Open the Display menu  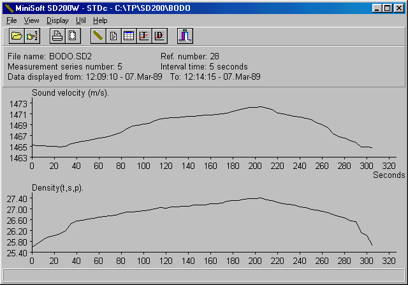[x=57, y=20]
